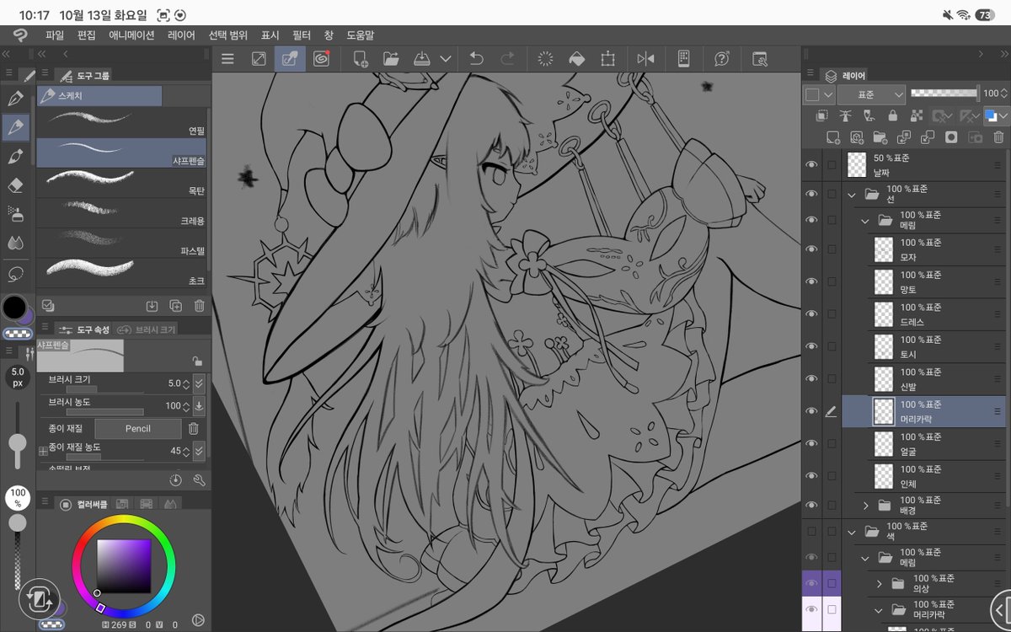Delete layer using the layer panel trash icon
The image size is (1011, 632).
[999, 137]
